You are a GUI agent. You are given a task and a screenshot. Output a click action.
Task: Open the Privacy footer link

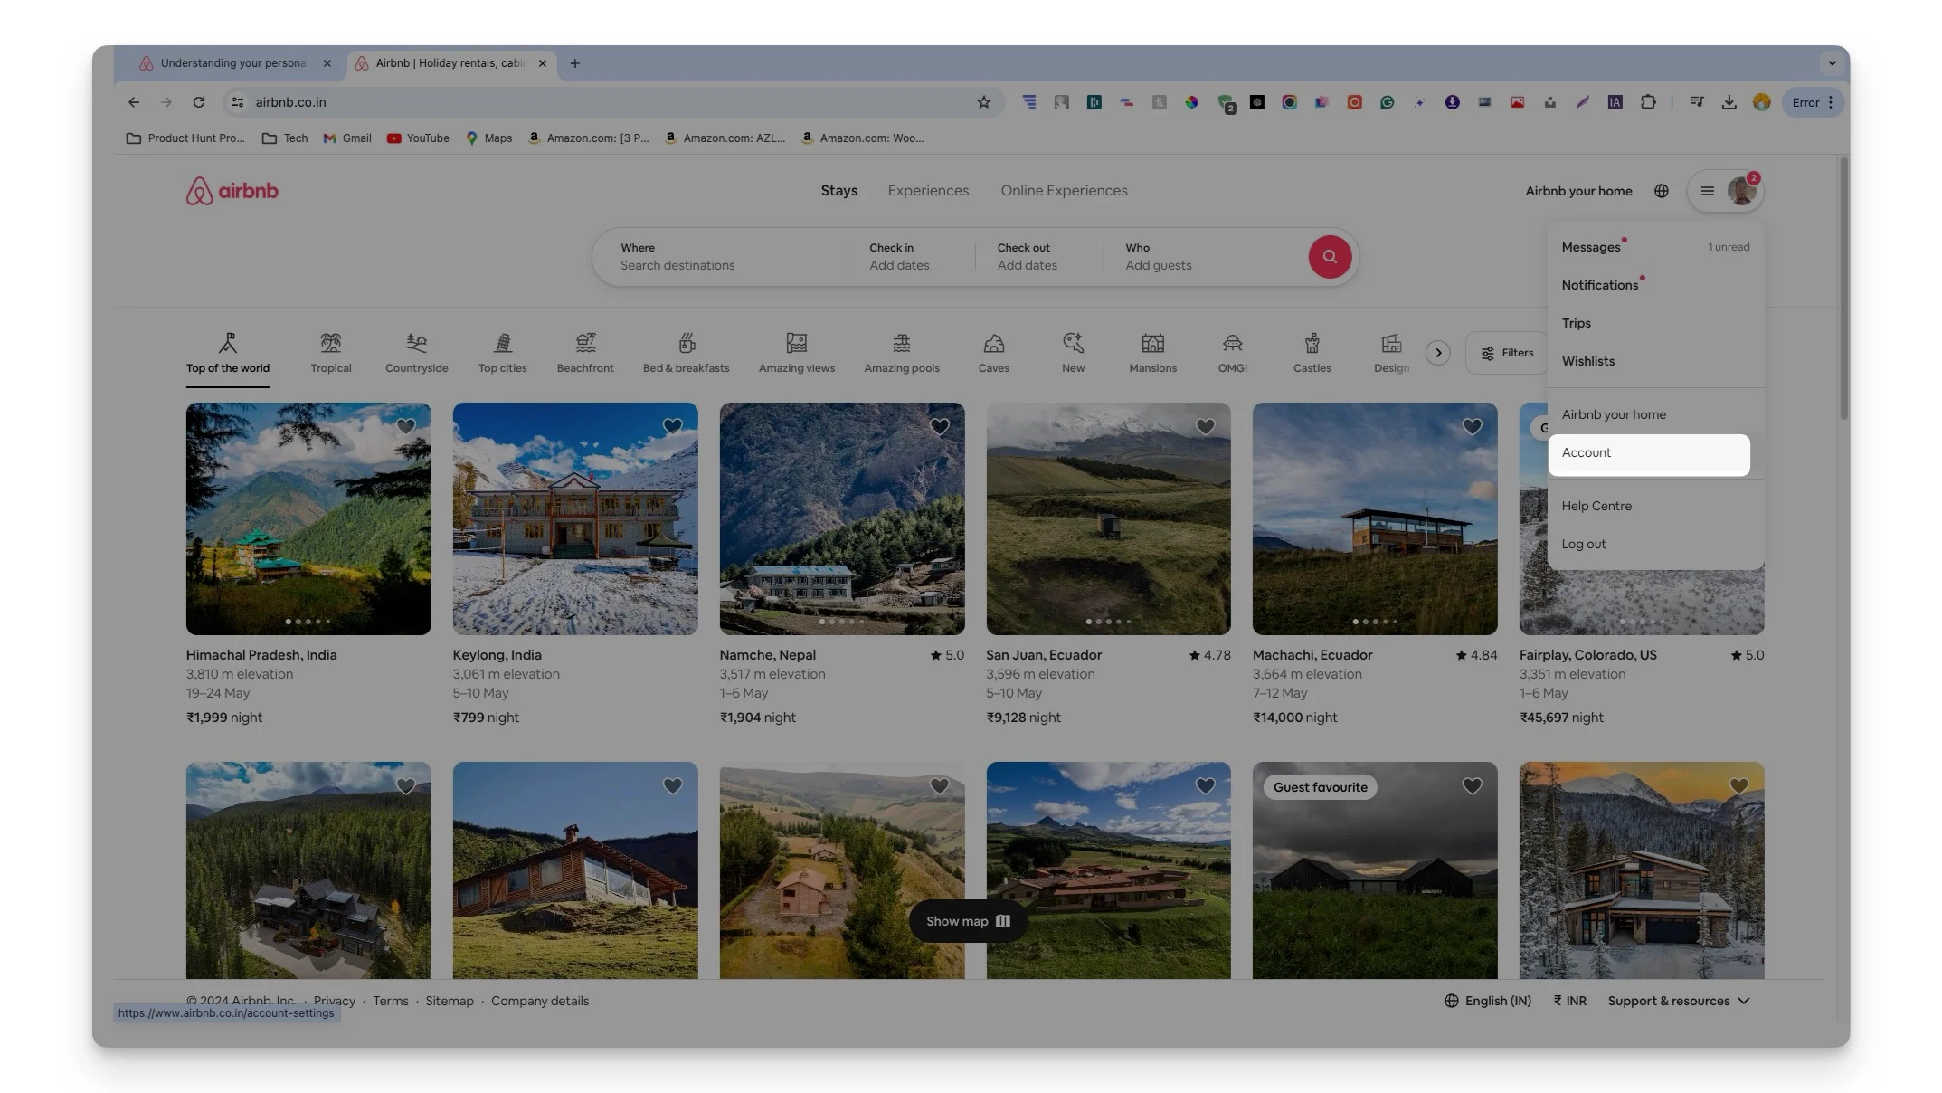(335, 1001)
